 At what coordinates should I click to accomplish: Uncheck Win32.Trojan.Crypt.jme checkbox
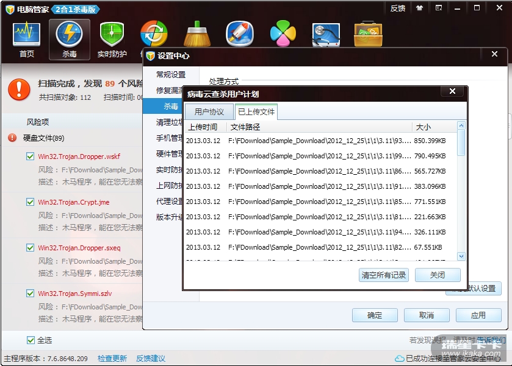pyautogui.click(x=30, y=202)
